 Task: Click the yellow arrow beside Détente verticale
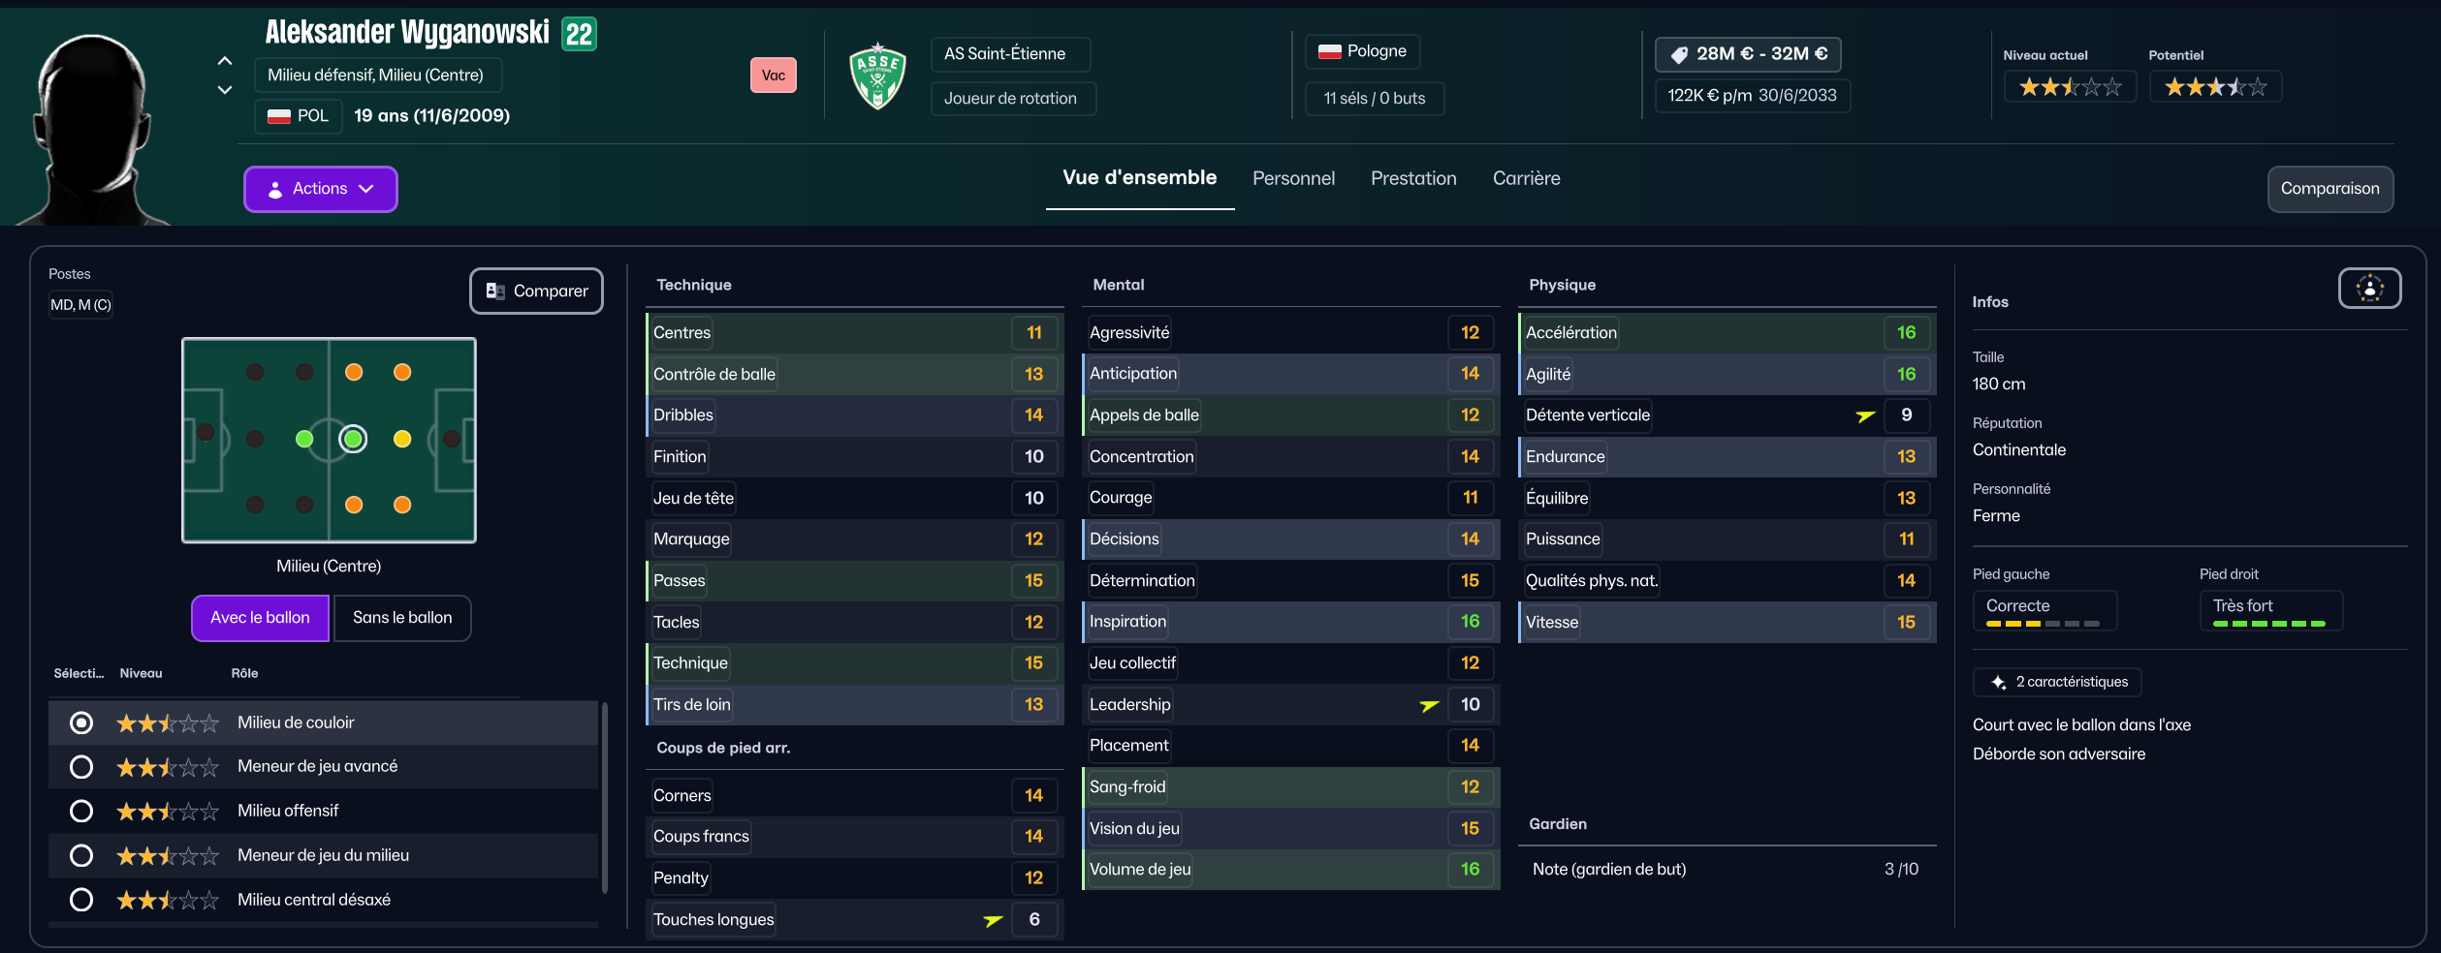(x=1865, y=416)
